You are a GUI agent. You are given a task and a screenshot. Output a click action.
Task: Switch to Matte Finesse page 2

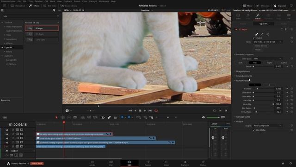[269, 85]
